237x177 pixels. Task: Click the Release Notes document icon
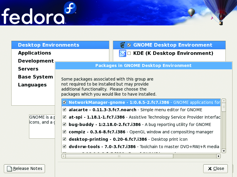[9, 169]
